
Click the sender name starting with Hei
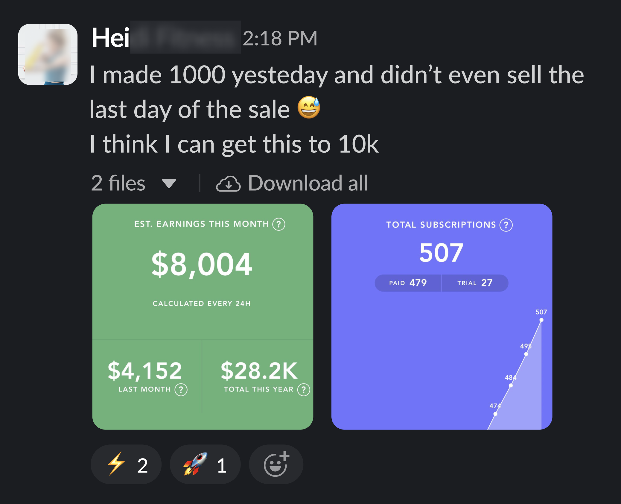[x=110, y=38]
